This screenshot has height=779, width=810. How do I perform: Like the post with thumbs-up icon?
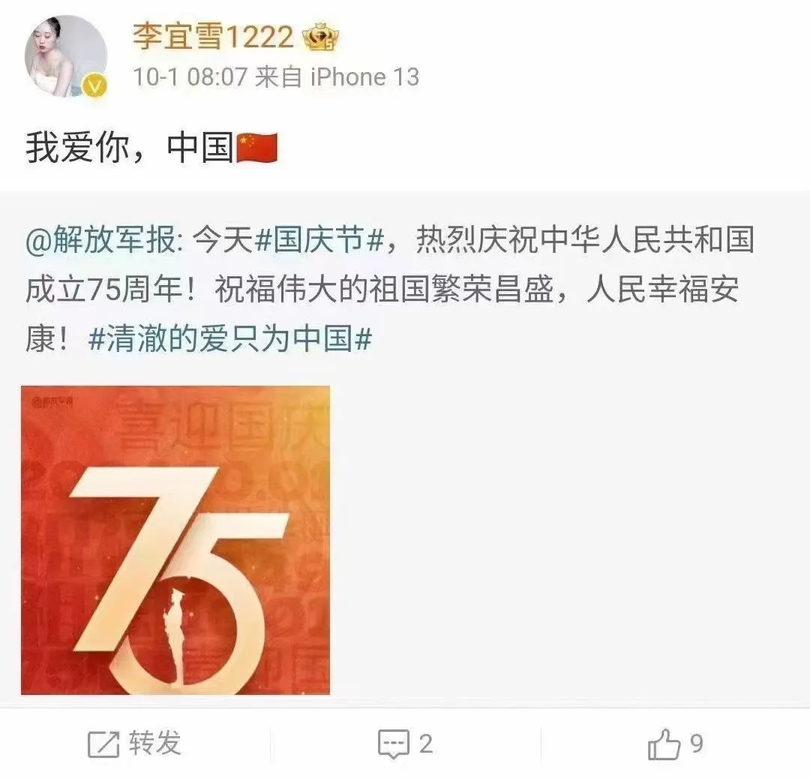[x=664, y=744]
